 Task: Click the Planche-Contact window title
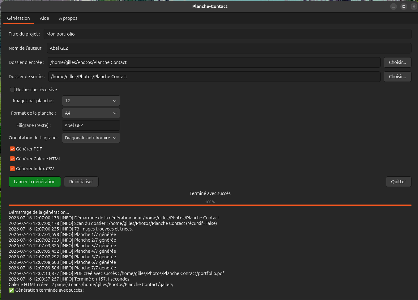(x=210, y=6)
